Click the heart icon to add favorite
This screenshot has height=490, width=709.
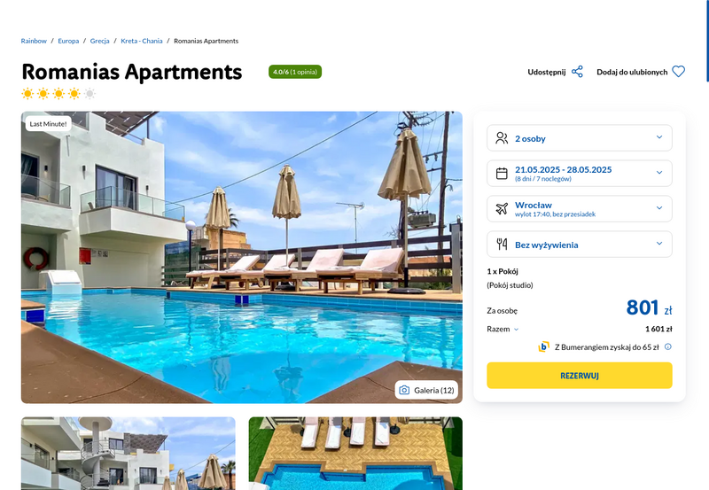[678, 72]
